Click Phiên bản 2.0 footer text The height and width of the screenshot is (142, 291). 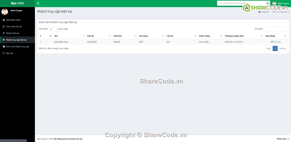pos(283,139)
